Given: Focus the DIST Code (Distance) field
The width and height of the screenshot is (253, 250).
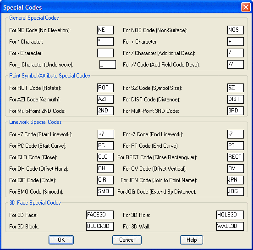Looking at the screenshot, I should (x=236, y=100).
